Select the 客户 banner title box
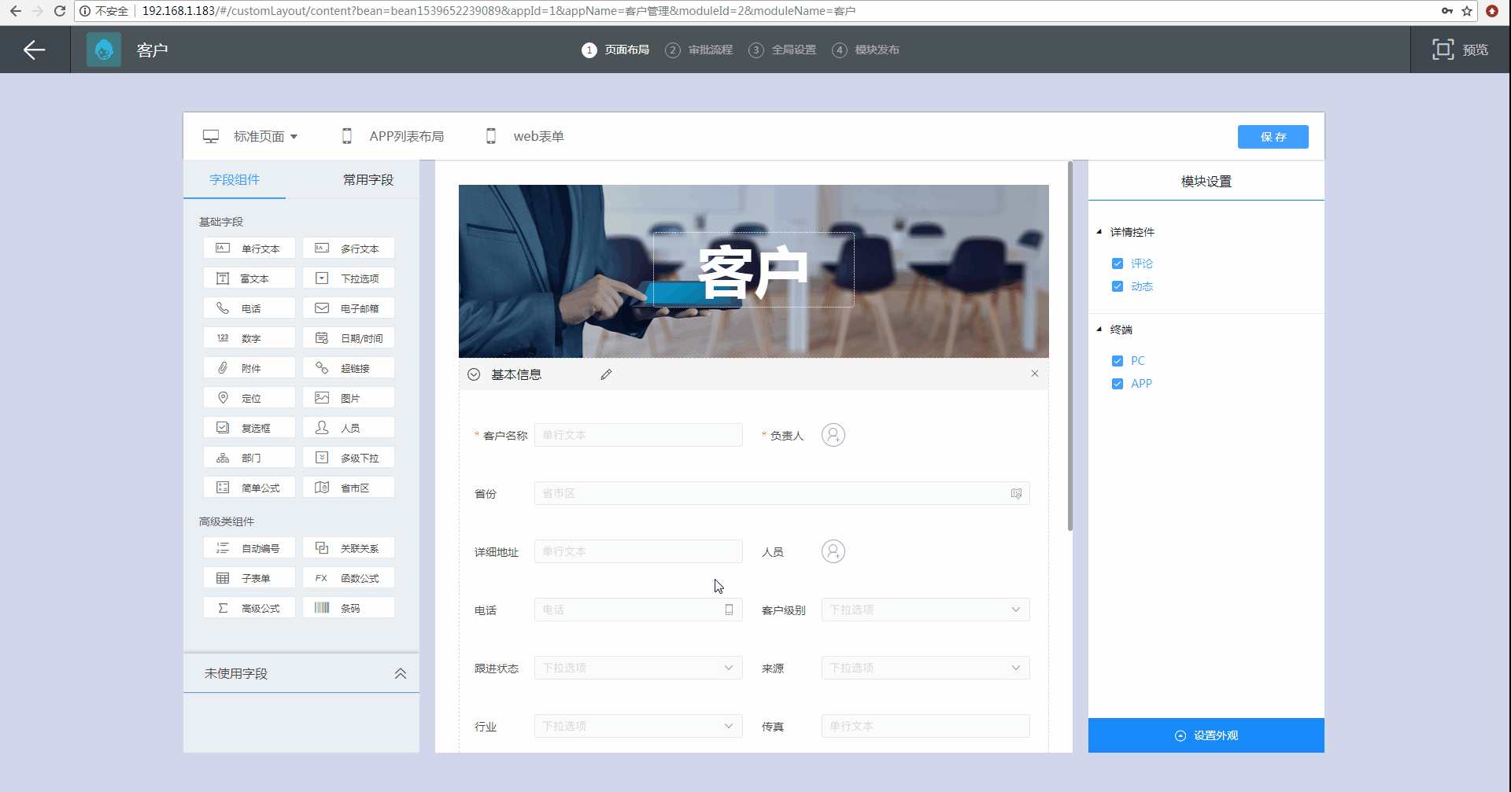 click(x=753, y=270)
